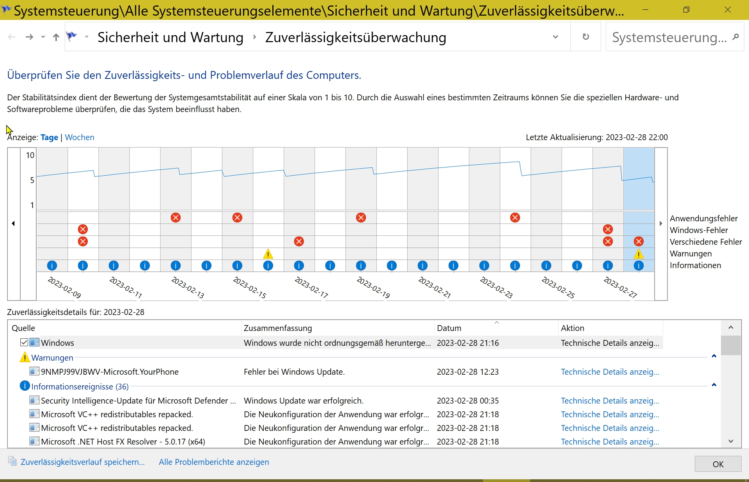Open Alle Problemberichte anzeigen link
Screen dimensions: 749x482
pos(214,462)
